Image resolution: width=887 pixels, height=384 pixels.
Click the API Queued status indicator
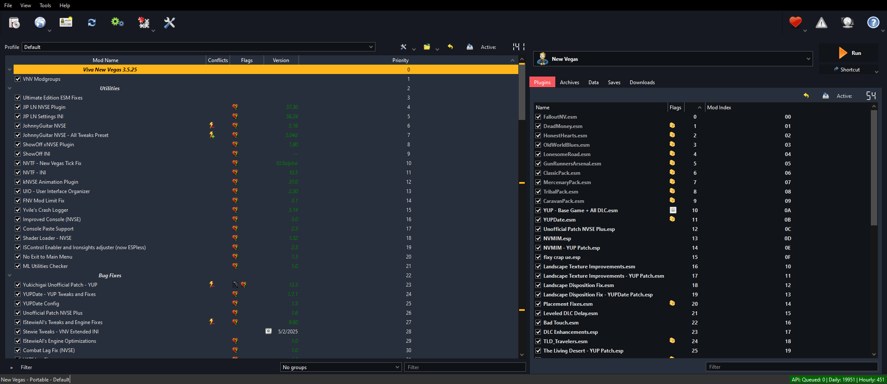(x=838, y=380)
